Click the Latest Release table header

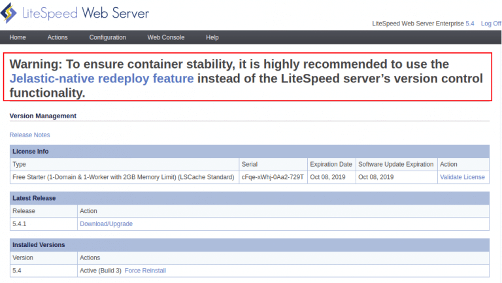250,198
